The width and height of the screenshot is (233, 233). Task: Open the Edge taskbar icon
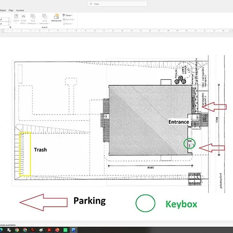point(1,230)
